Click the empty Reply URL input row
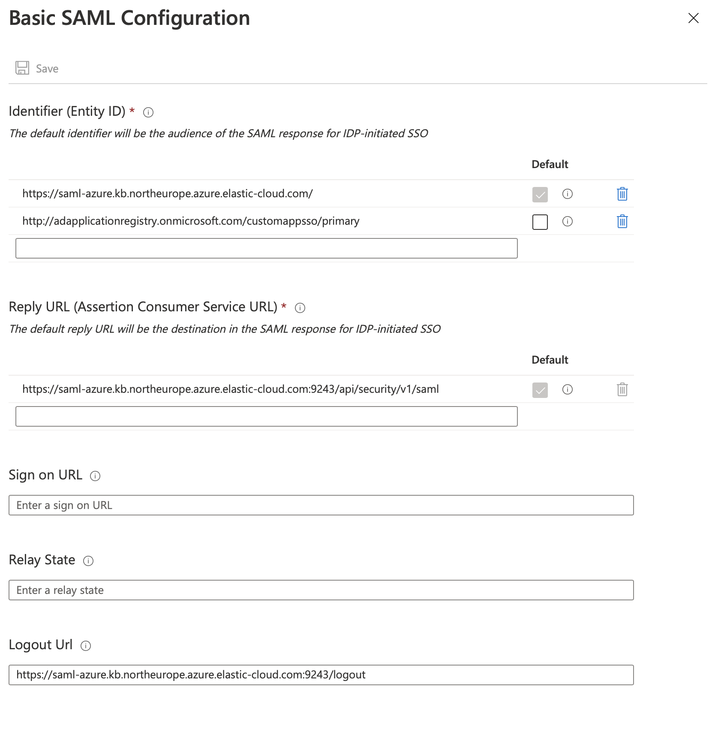 click(266, 416)
